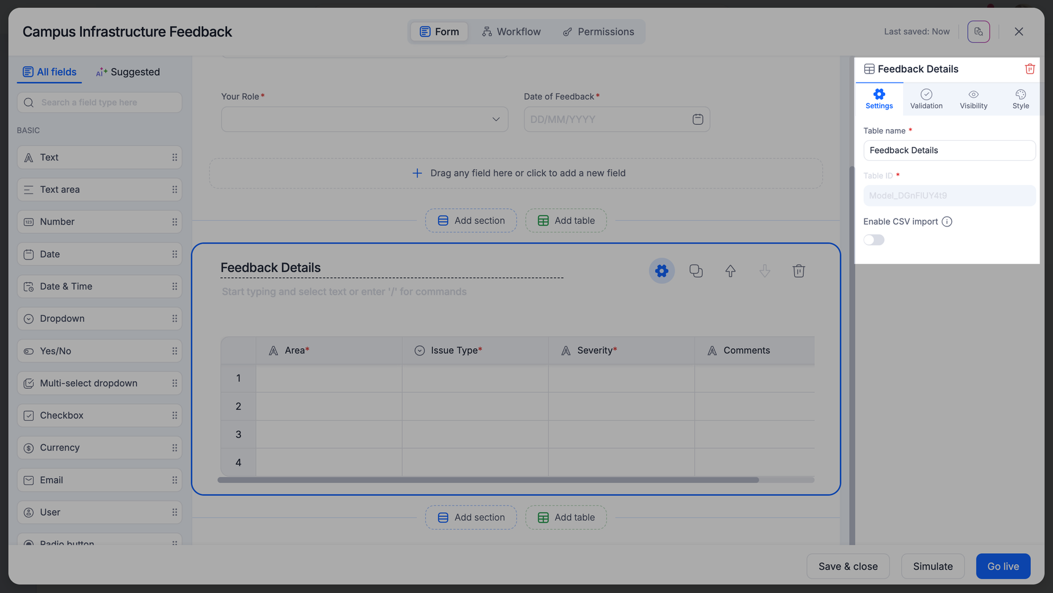Click the preview icon beside Last saved

(978, 32)
